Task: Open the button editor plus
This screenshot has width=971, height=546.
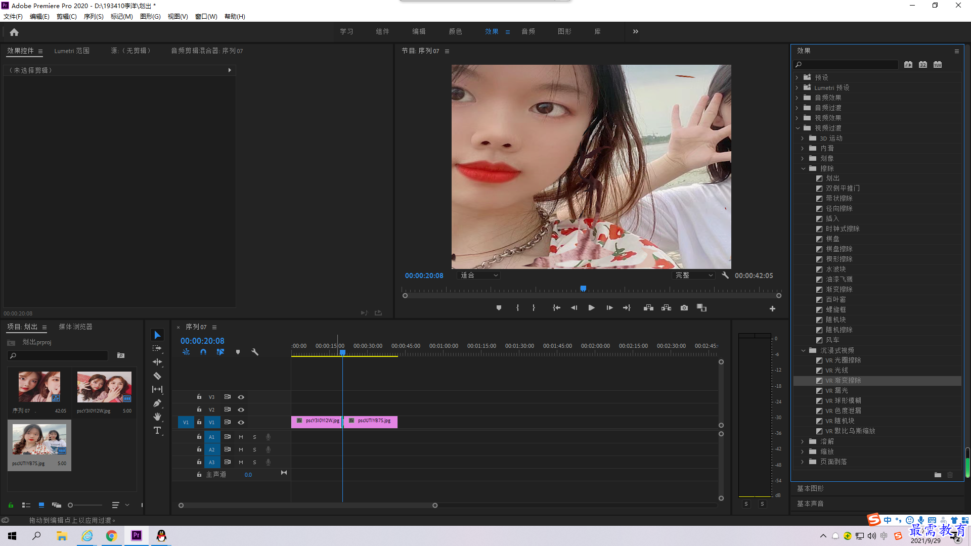Action: tap(772, 308)
